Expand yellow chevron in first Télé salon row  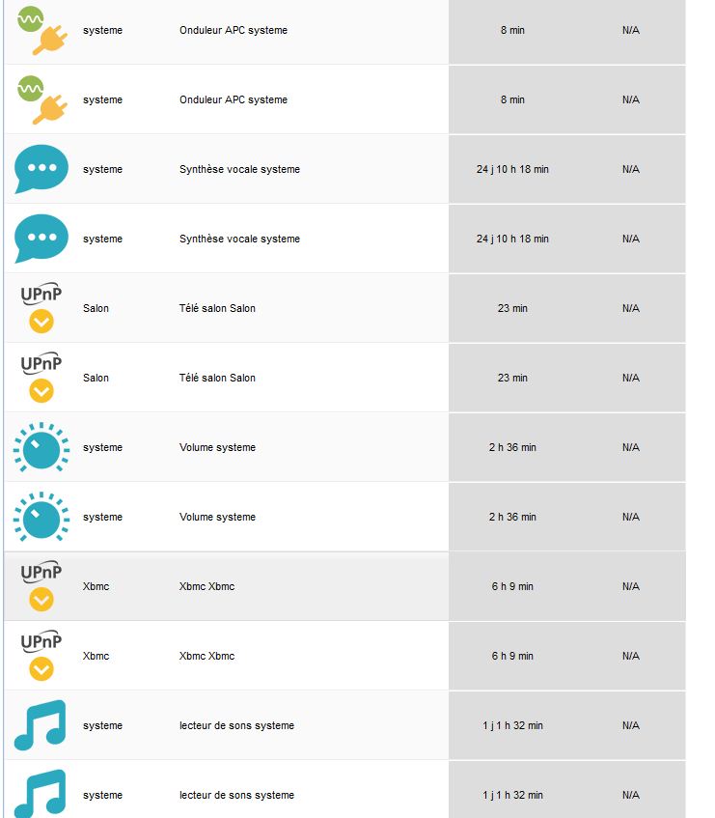coord(41,322)
